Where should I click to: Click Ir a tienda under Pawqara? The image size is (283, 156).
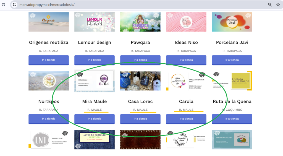[140, 60]
